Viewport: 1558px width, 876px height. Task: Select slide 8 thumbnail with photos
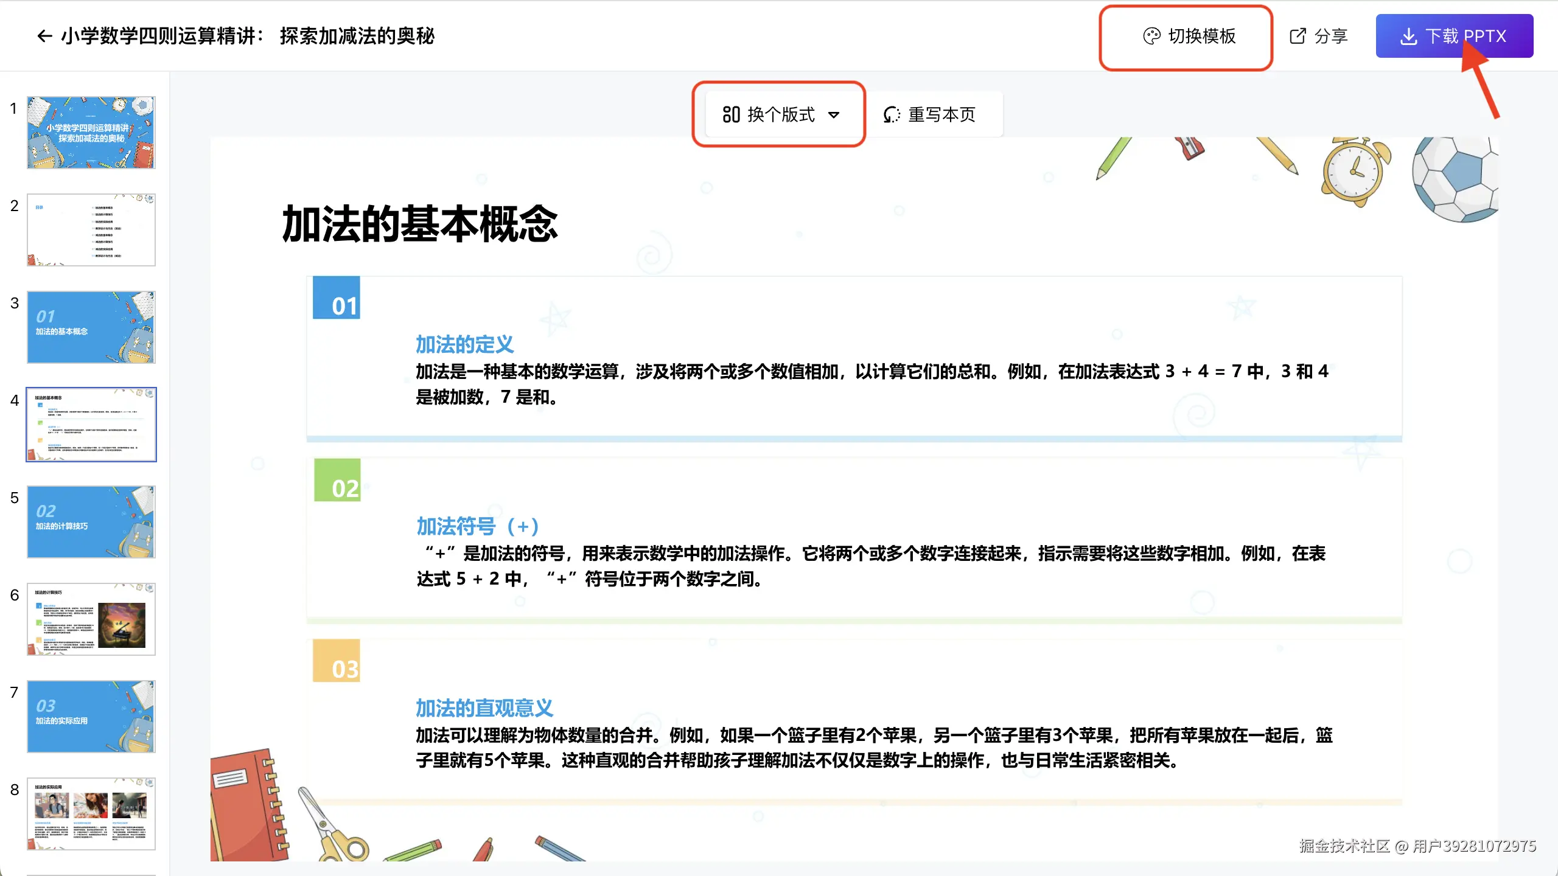[91, 814]
